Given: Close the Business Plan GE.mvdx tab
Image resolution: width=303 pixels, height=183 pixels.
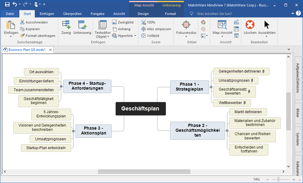Looking at the screenshot, I should tap(50, 50).
